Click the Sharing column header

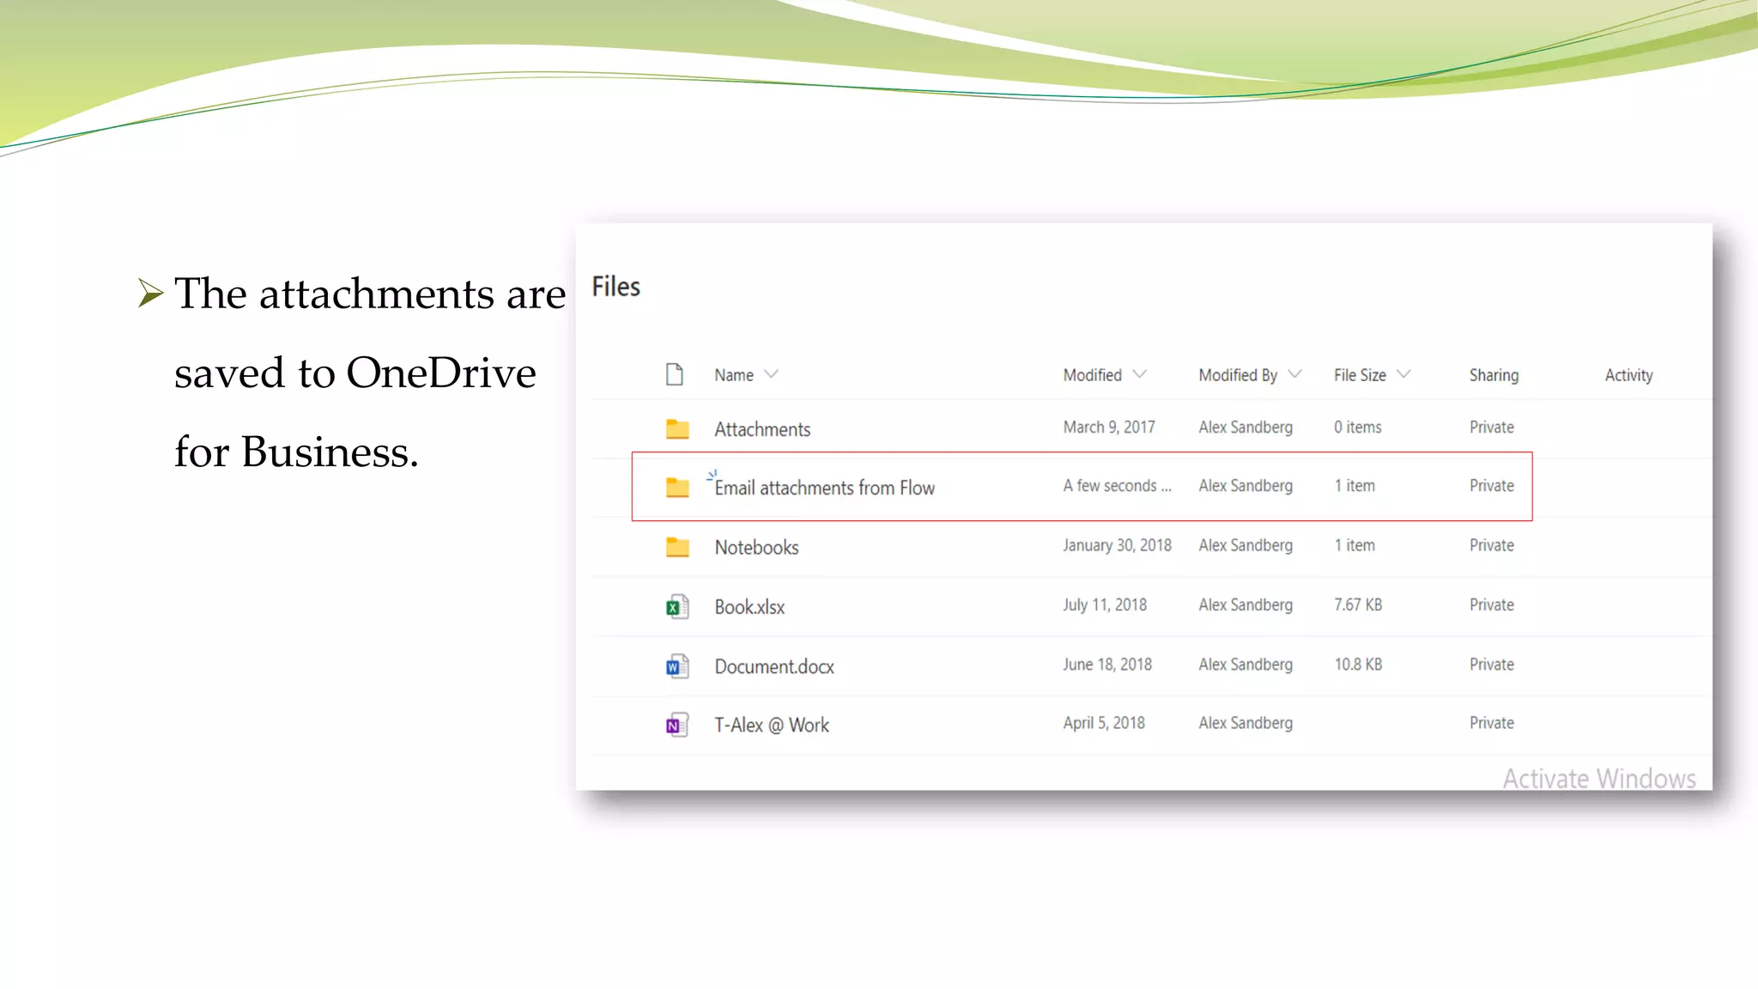pos(1494,375)
